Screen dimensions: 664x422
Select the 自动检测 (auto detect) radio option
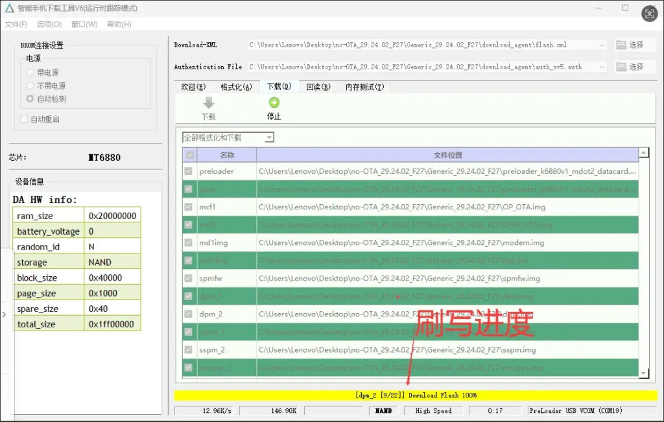(x=30, y=99)
